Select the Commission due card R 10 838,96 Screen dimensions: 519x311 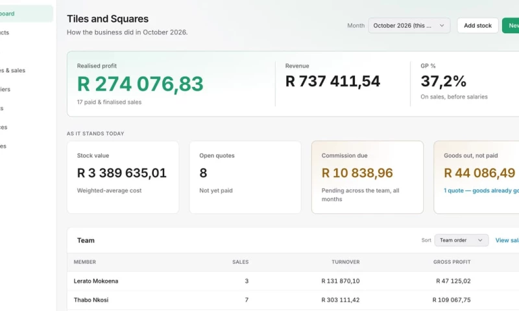pos(367,177)
